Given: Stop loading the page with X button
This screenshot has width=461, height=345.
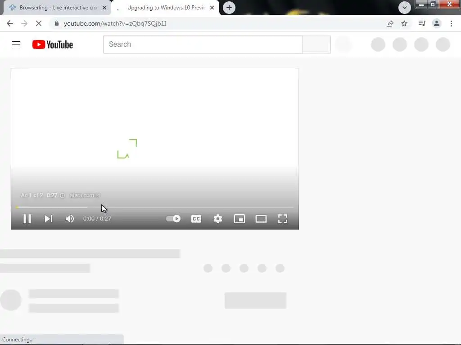Looking at the screenshot, I should coord(39,23).
